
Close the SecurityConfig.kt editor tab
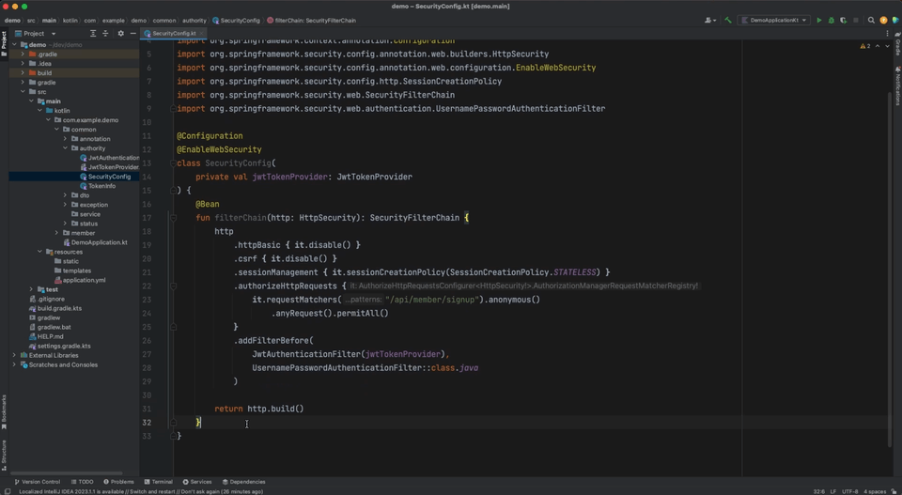click(x=203, y=33)
